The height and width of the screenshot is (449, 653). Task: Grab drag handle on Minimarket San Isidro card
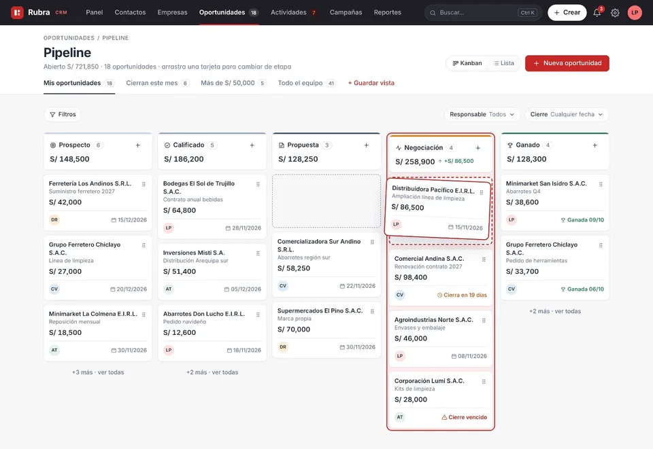pyautogui.click(x=601, y=184)
